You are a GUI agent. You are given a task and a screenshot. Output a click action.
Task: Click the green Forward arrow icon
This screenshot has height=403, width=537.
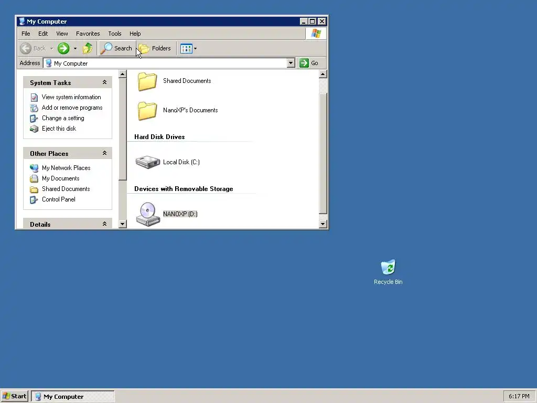[x=63, y=48]
